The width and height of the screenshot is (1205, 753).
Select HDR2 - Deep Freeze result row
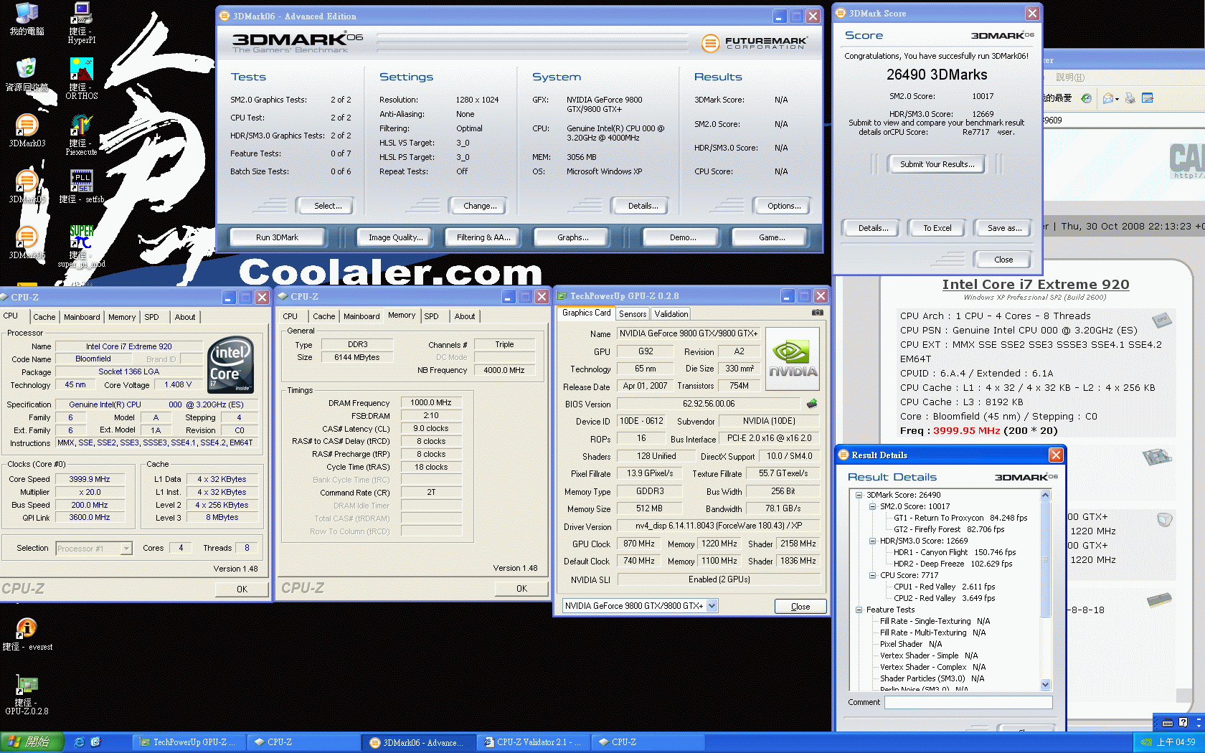953,564
